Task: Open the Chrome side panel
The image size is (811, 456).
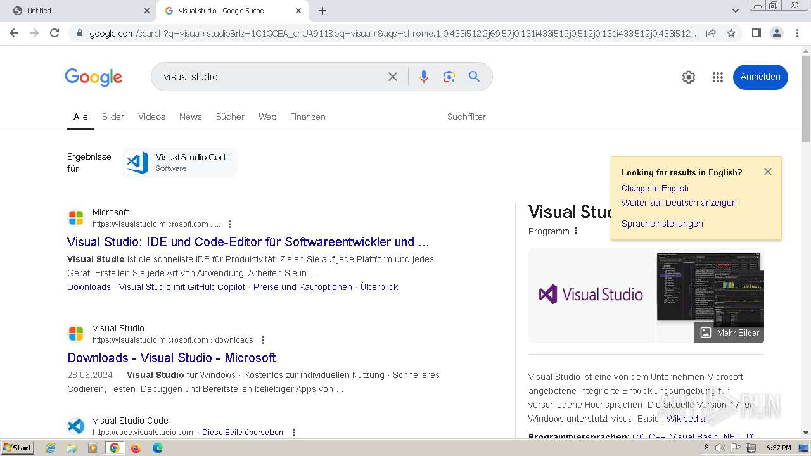Action: (x=756, y=33)
